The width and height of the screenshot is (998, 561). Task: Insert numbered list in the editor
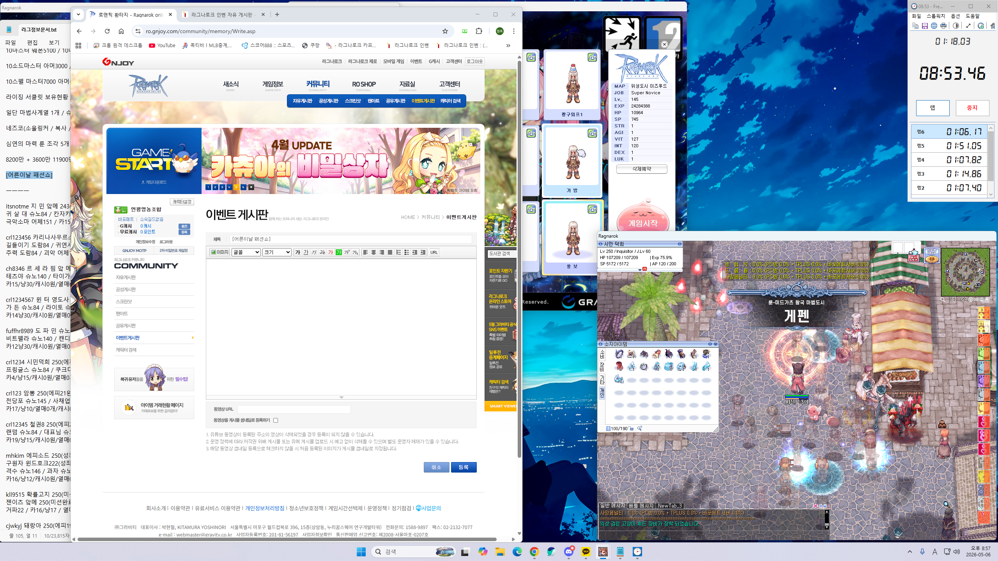(x=398, y=252)
